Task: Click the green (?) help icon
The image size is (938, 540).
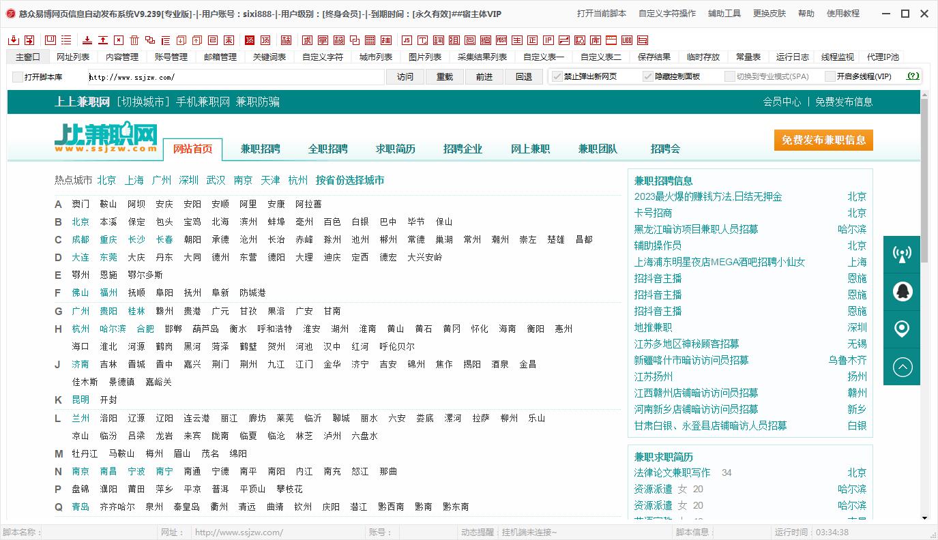Action: click(913, 76)
